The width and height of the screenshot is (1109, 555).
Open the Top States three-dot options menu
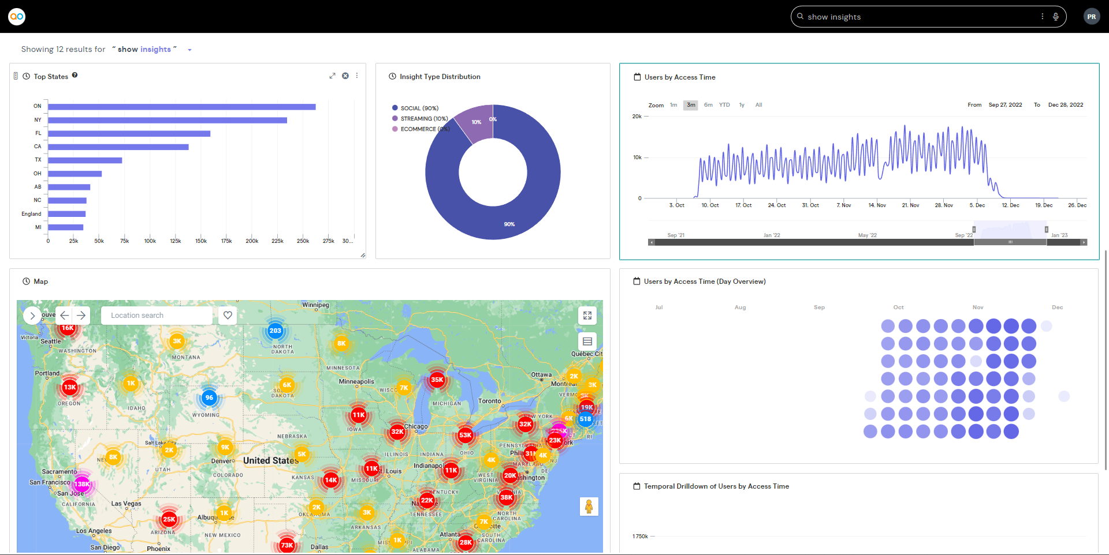357,76
